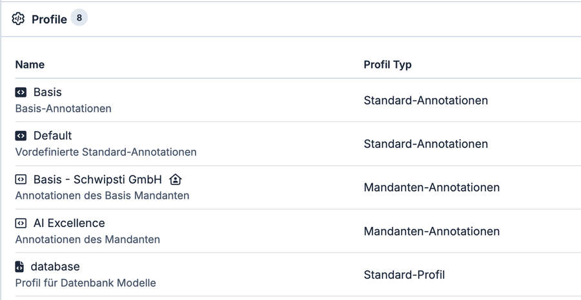Click the profile count badge showing 8
The width and height of the screenshot is (581, 300).
point(79,19)
